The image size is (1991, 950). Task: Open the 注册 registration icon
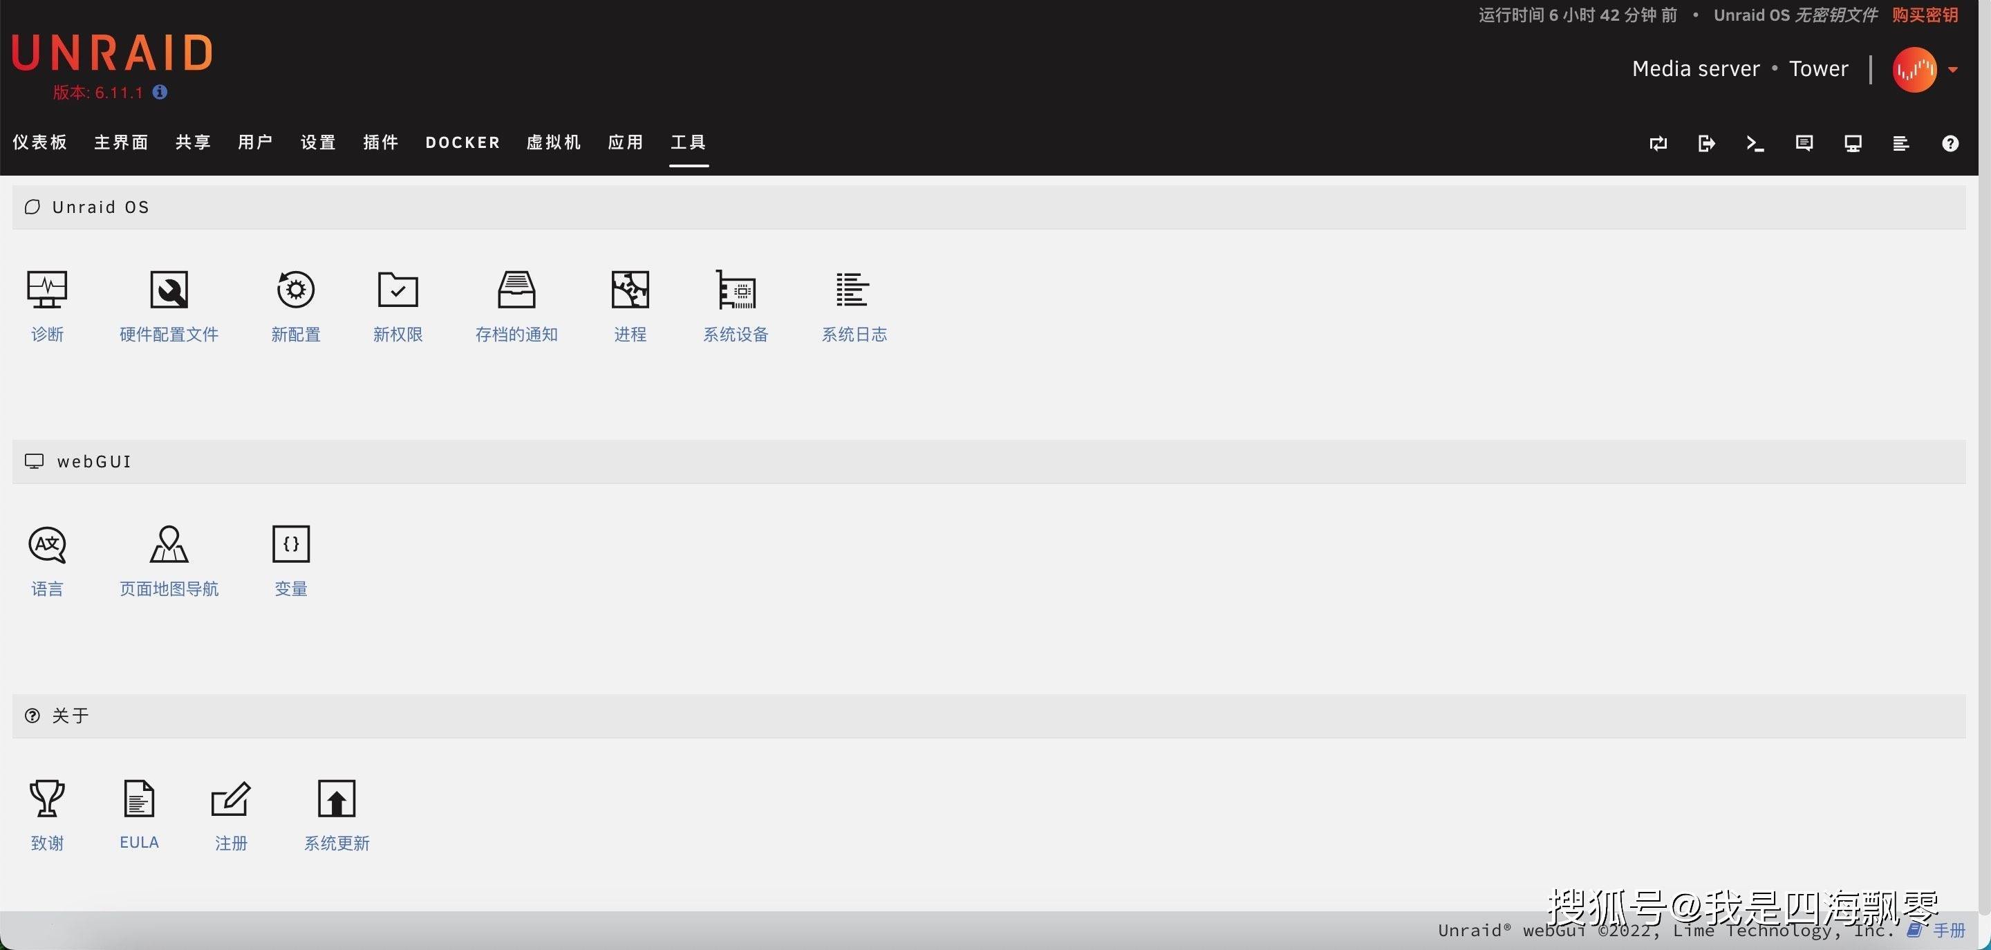click(230, 799)
